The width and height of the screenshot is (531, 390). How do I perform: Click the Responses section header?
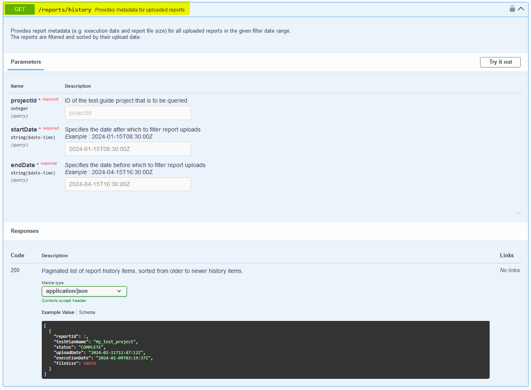[x=24, y=231]
